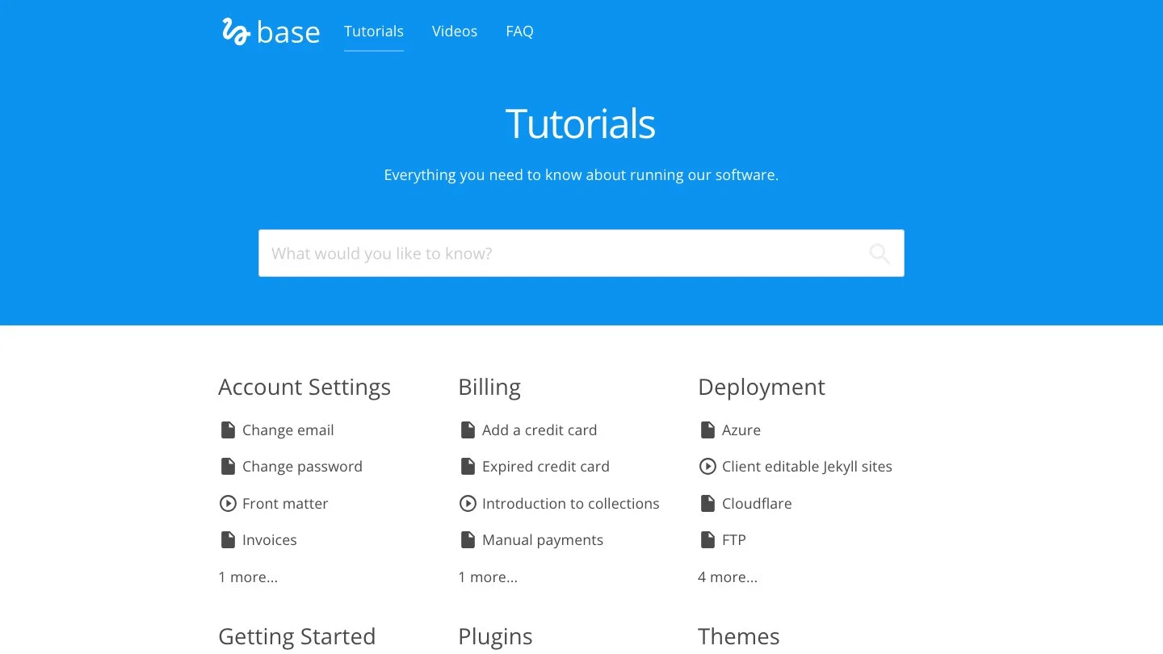Open the Cloudflare tutorial
Viewport: 1163px width, 654px height.
point(757,504)
